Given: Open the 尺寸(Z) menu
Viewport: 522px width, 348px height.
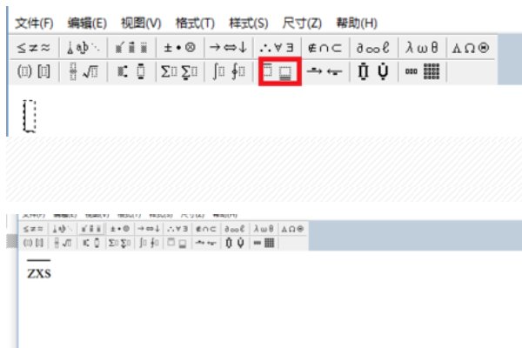Looking at the screenshot, I should click(302, 23).
